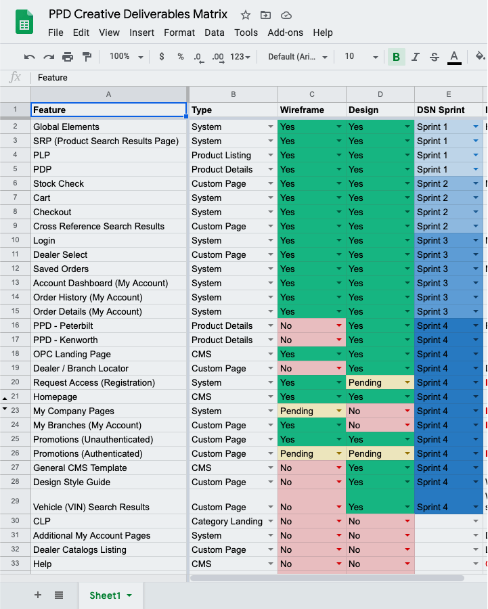Open Wireframe dropdown for PPD - Peterbilt row
The image size is (488, 609).
339,325
